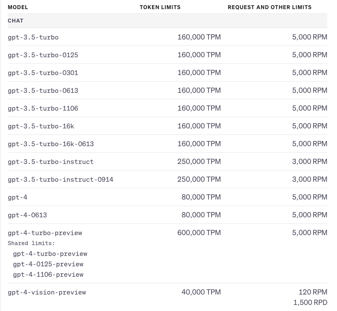Click the MODEL column header

[18, 7]
